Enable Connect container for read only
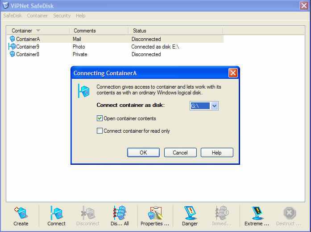311x232 pixels. [x=100, y=131]
